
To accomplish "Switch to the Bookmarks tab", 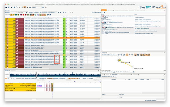I will click(132, 10).
